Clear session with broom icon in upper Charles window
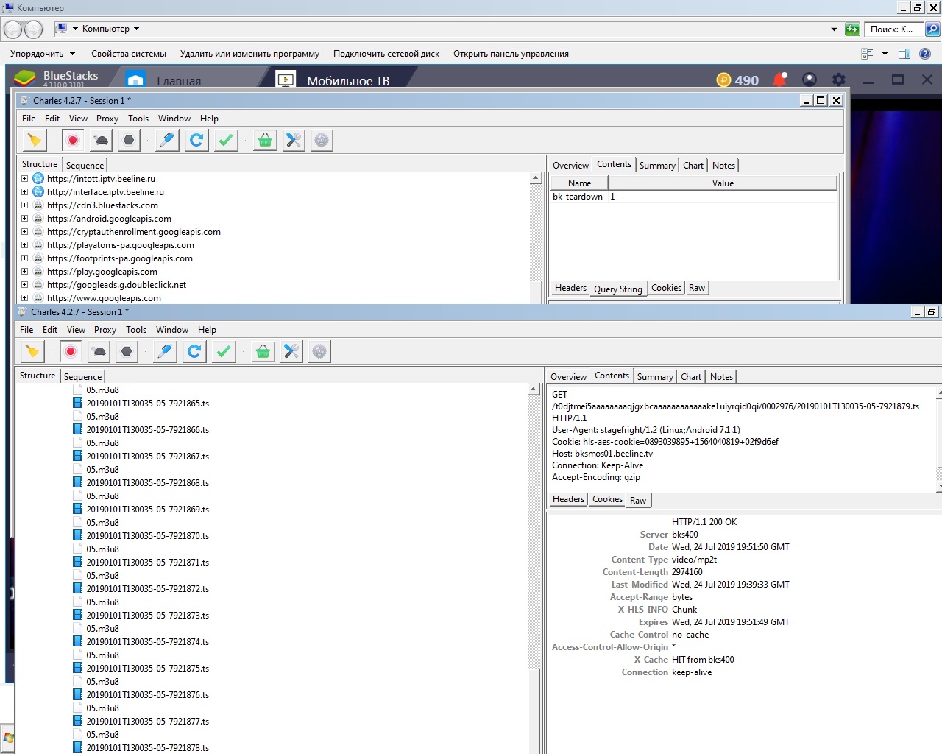Screen dimensions: 942x754 [x=34, y=140]
